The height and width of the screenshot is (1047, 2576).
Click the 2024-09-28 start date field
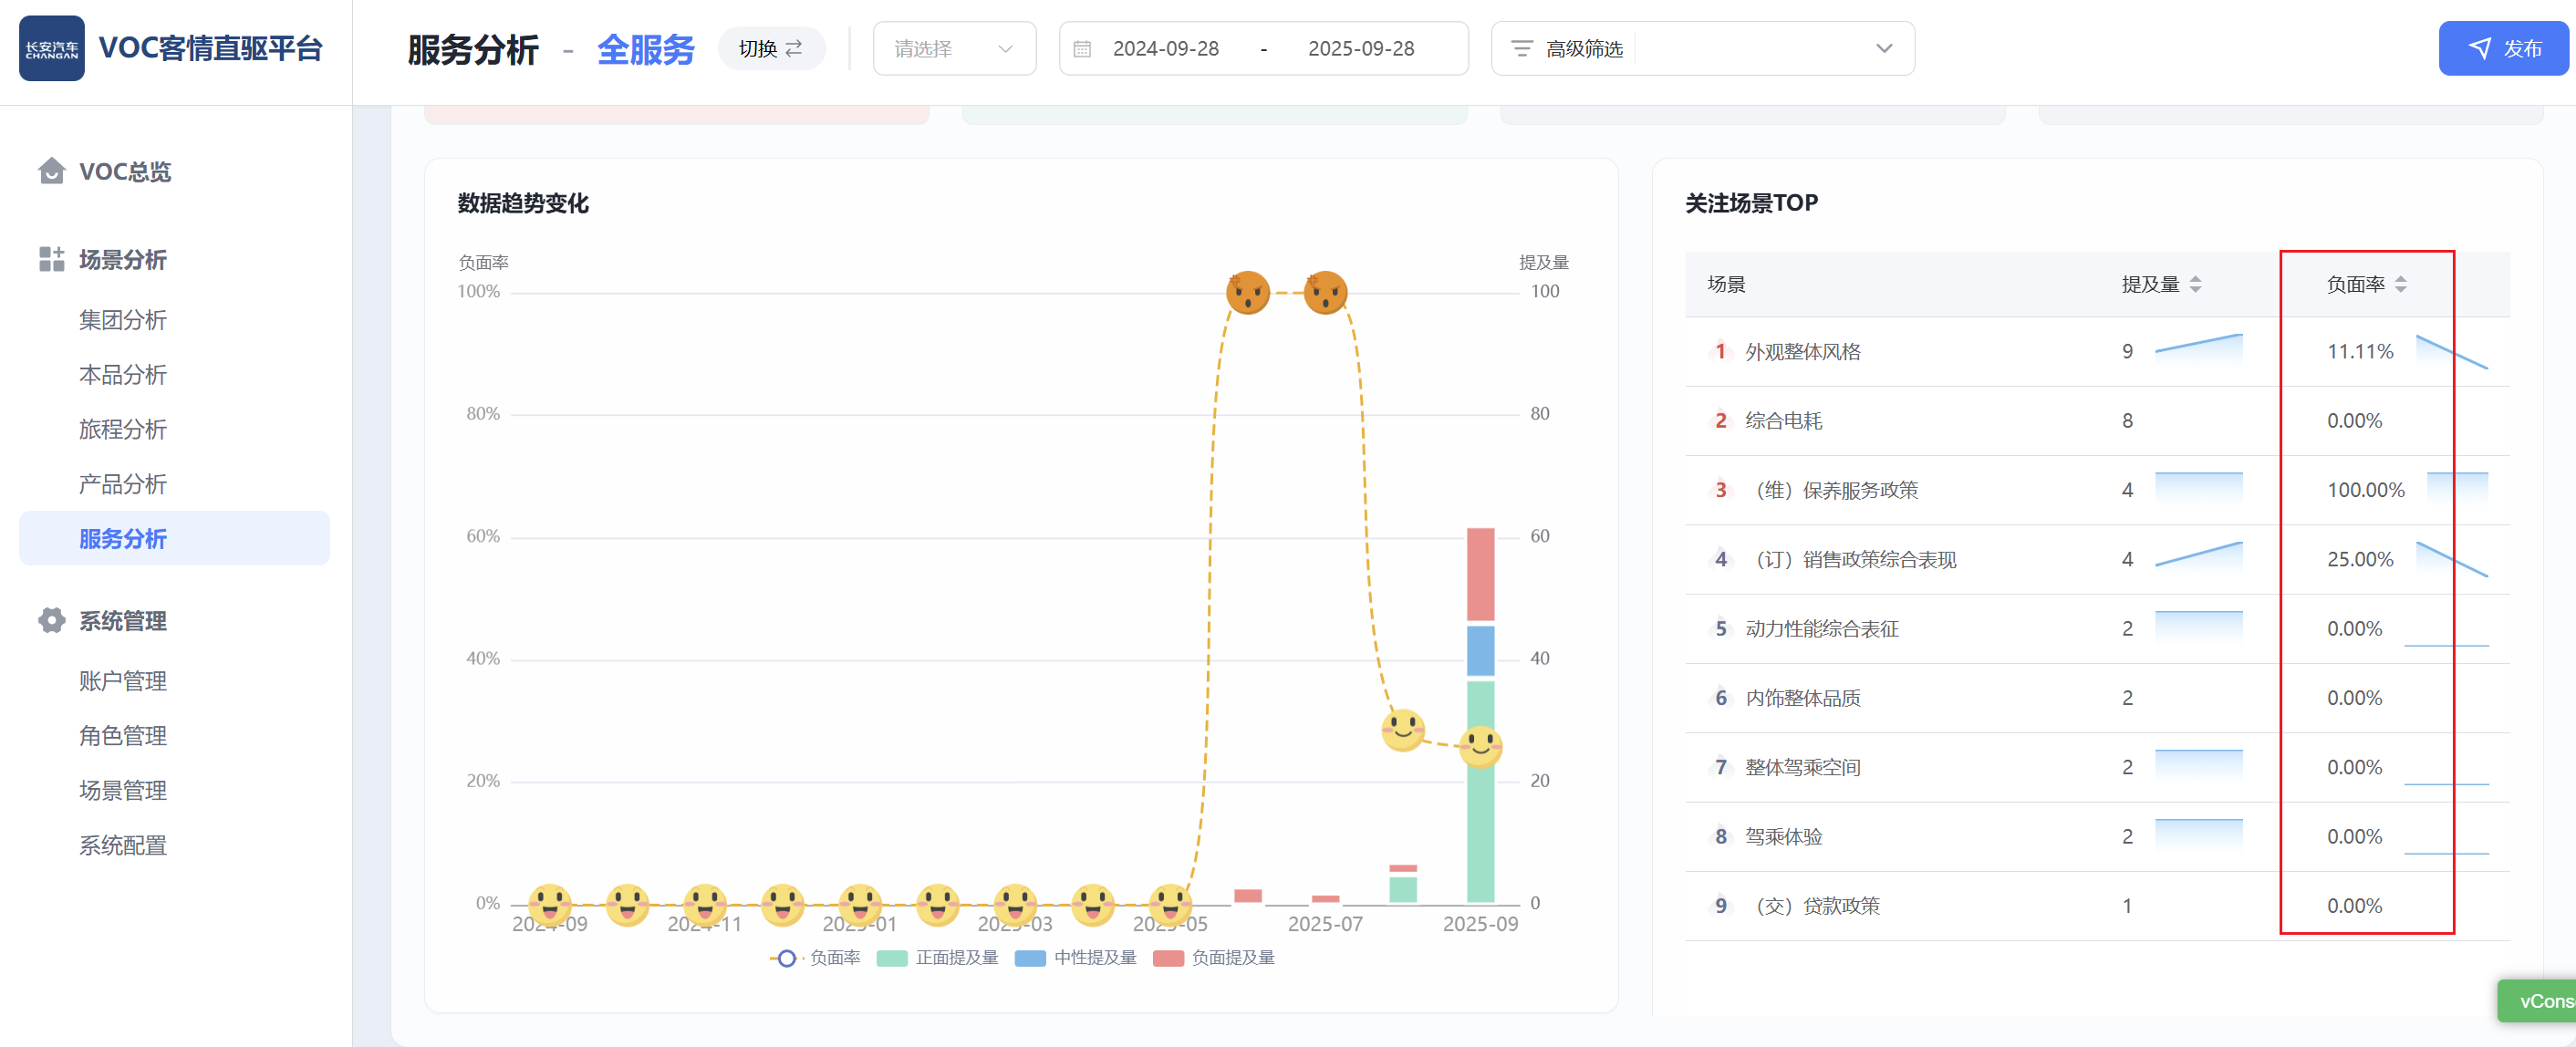point(1165,49)
